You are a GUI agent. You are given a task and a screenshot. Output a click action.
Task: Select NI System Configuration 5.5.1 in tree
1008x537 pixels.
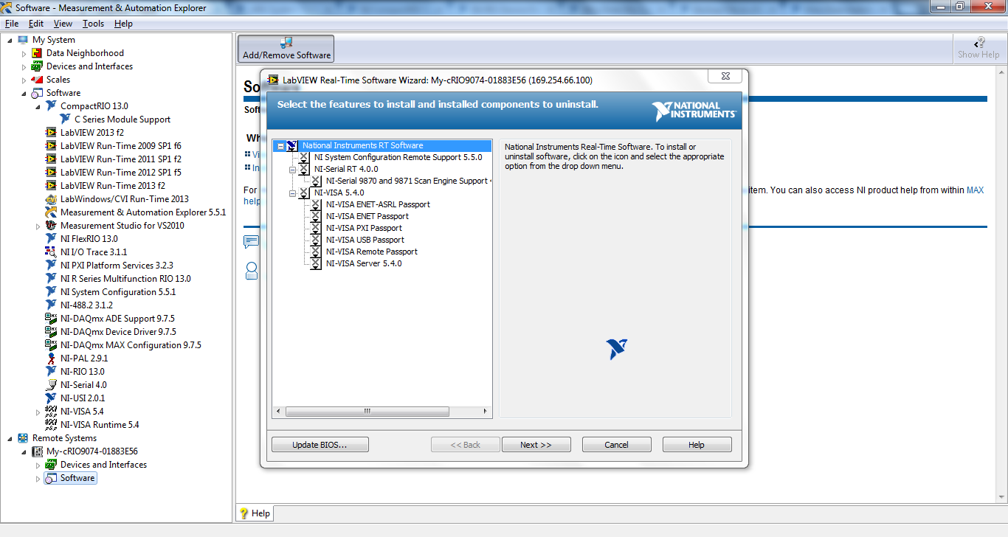(x=118, y=292)
